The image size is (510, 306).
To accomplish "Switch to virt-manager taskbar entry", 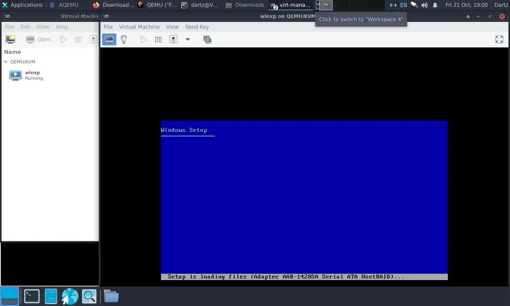I will click(290, 5).
